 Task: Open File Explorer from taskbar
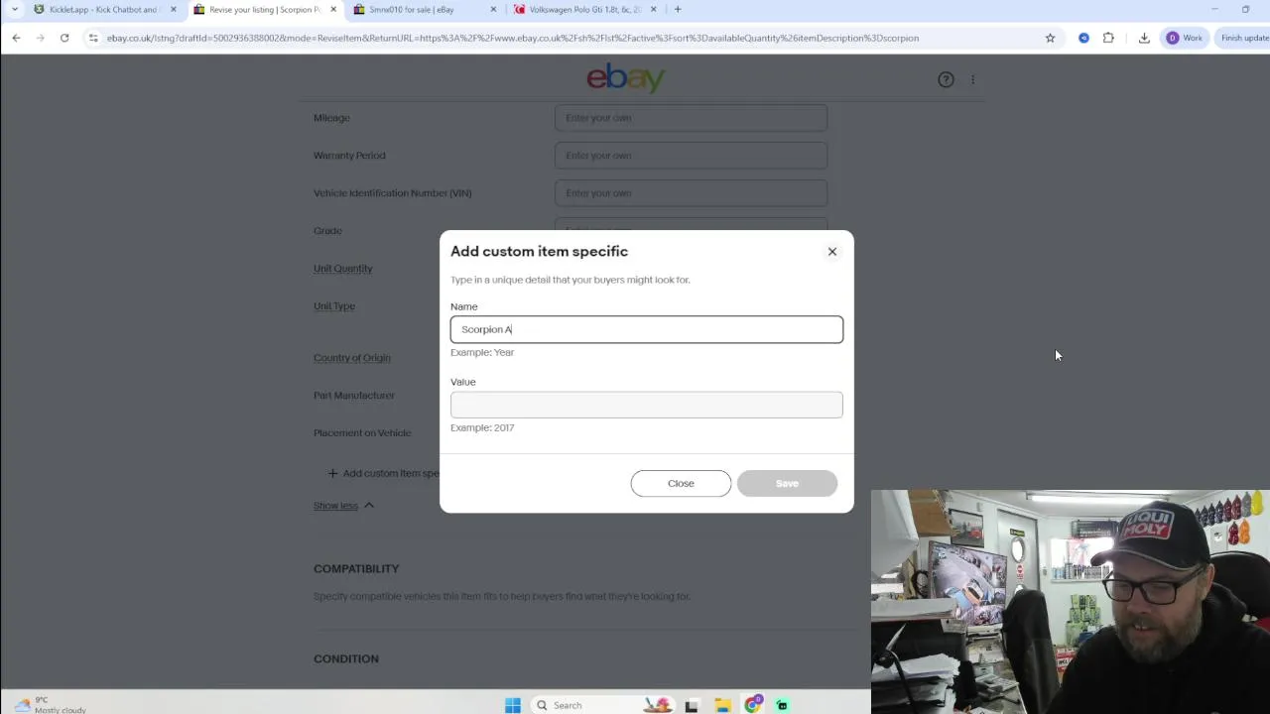[722, 705]
